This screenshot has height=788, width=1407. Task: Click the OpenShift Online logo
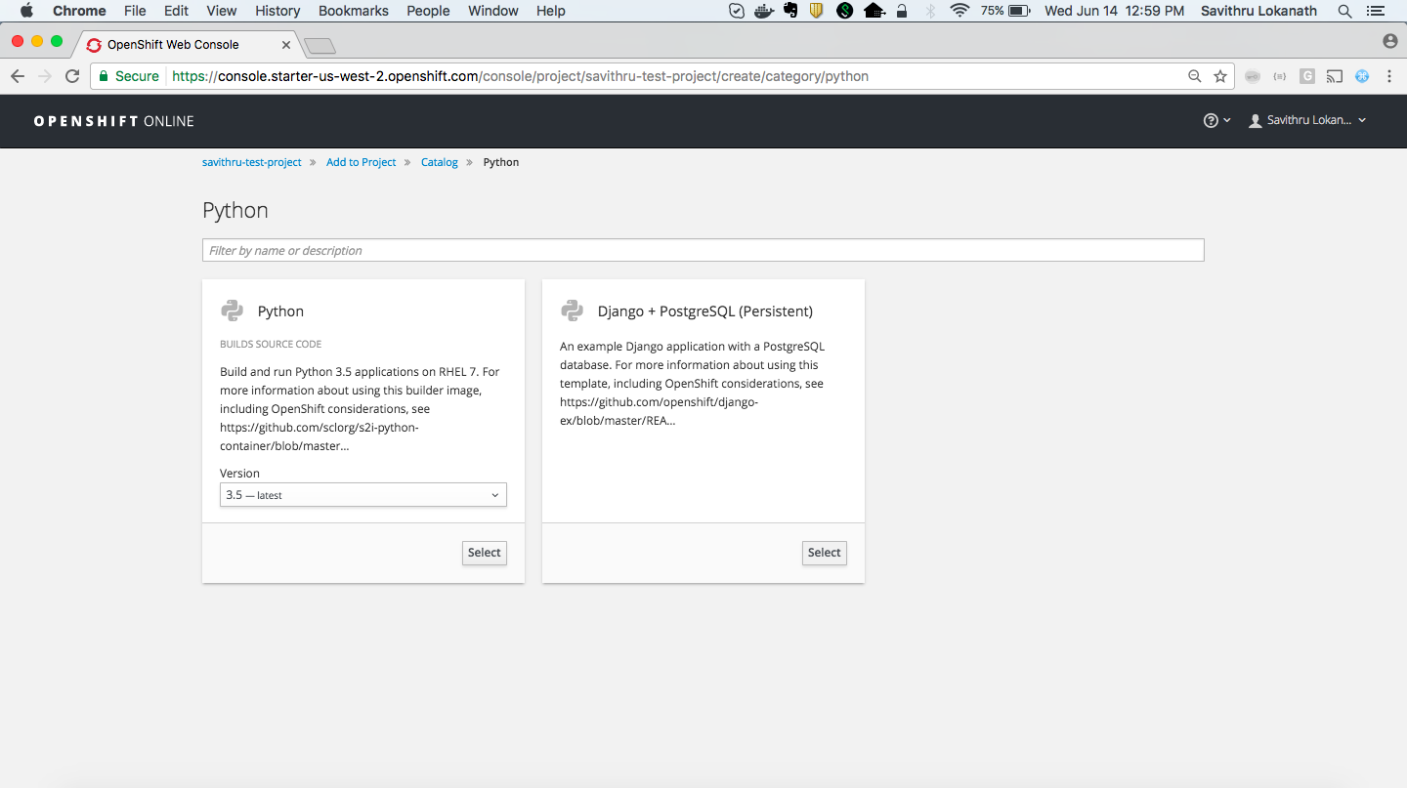(x=114, y=121)
